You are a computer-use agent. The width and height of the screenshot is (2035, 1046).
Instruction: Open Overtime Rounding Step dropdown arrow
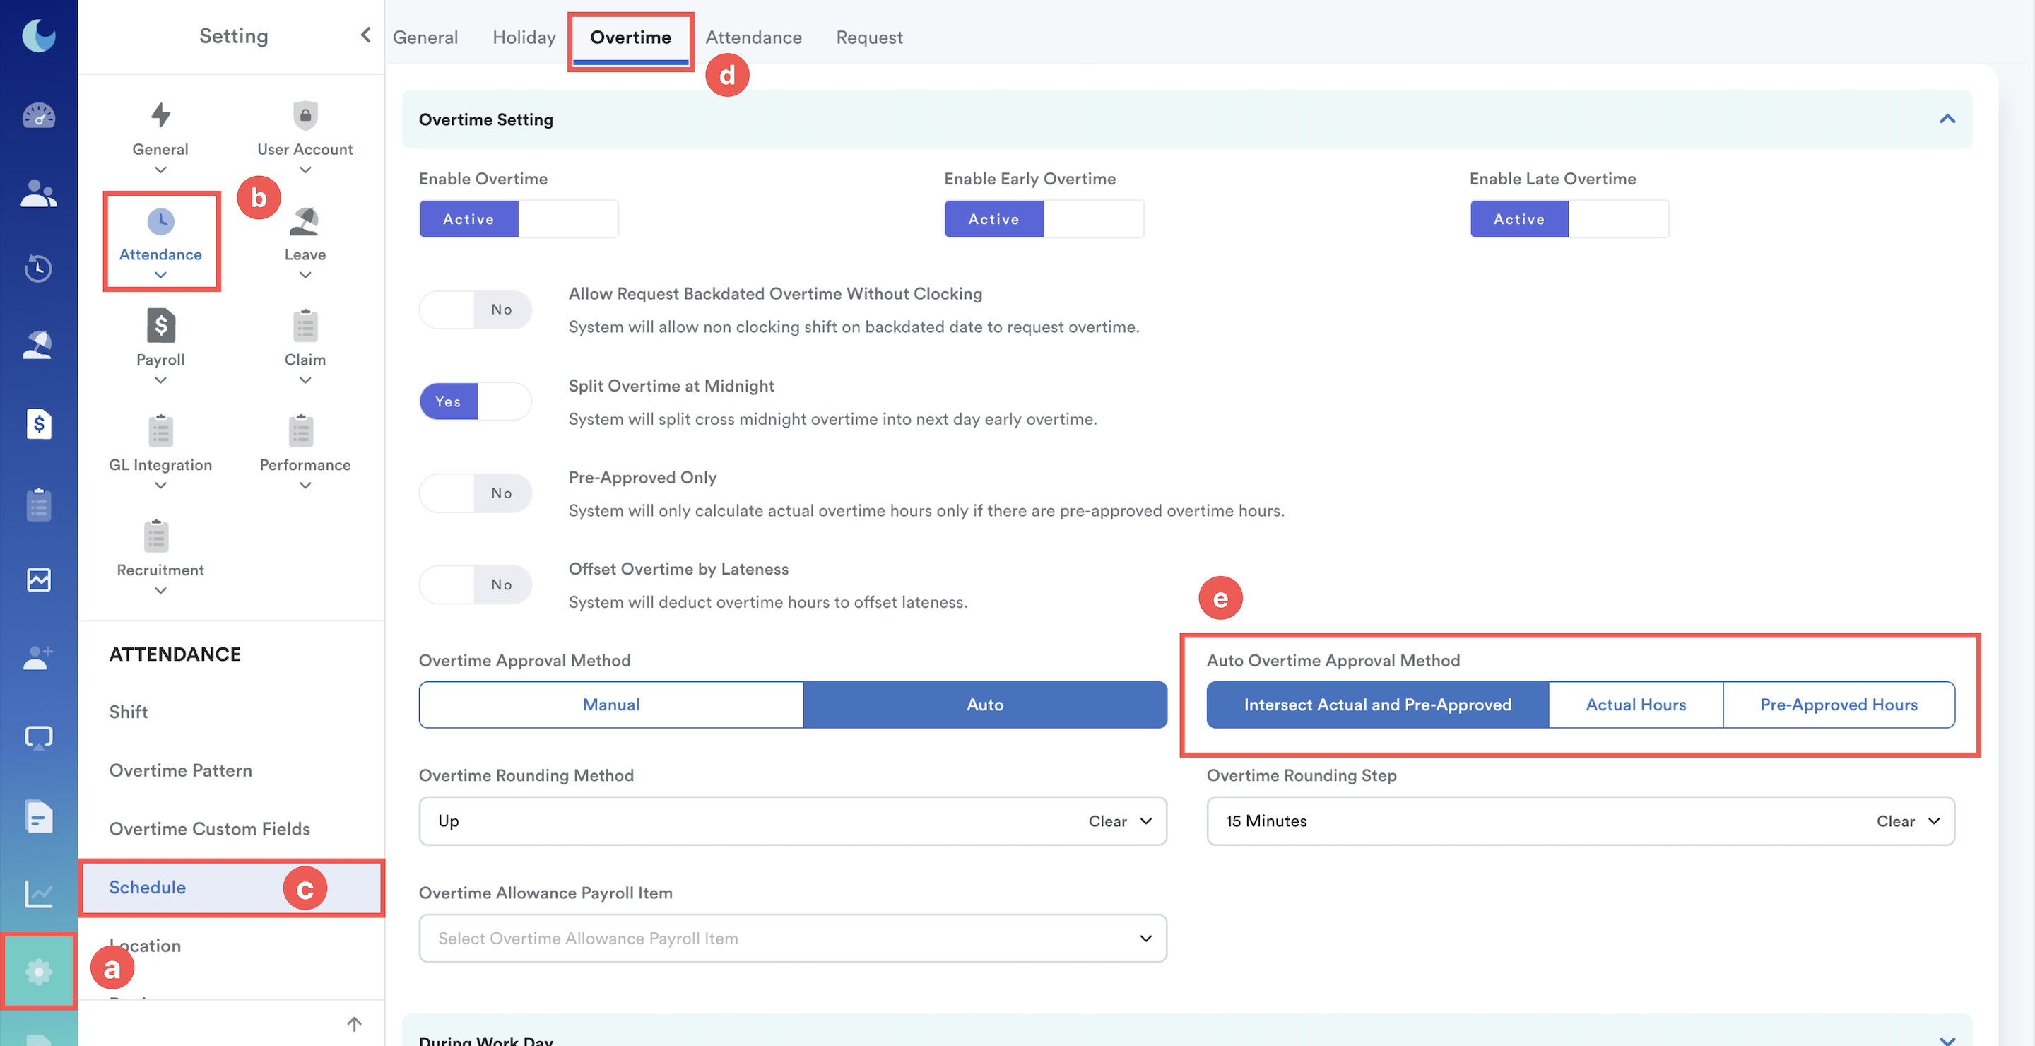[1934, 821]
